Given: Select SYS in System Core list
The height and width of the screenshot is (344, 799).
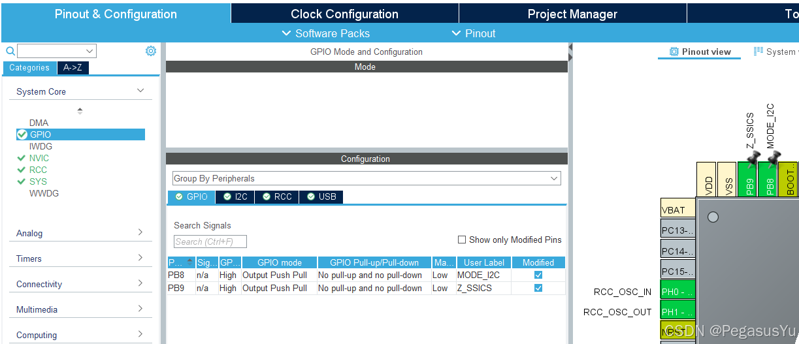Looking at the screenshot, I should [38, 181].
